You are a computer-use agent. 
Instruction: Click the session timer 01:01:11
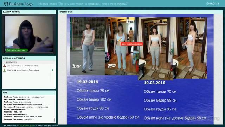(x=214, y=4)
